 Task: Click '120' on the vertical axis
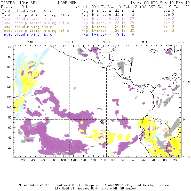click(9, 97)
